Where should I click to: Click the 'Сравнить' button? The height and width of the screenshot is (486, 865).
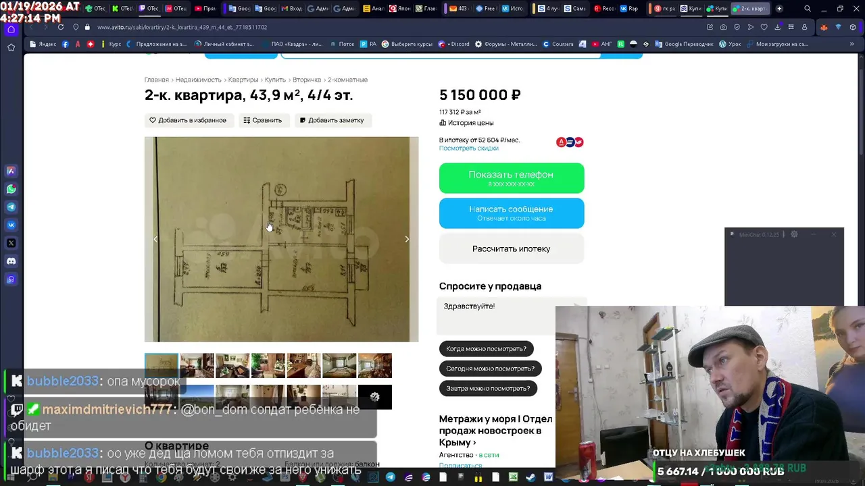pyautogui.click(x=263, y=120)
